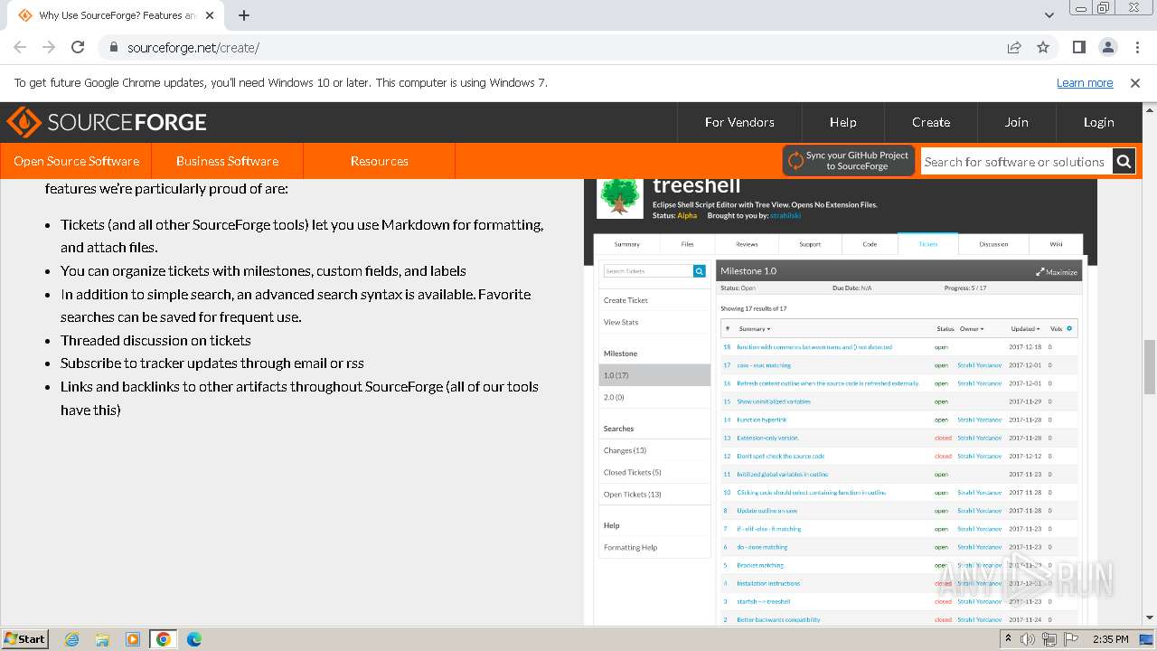Bookmark this page with star icon

point(1043,48)
